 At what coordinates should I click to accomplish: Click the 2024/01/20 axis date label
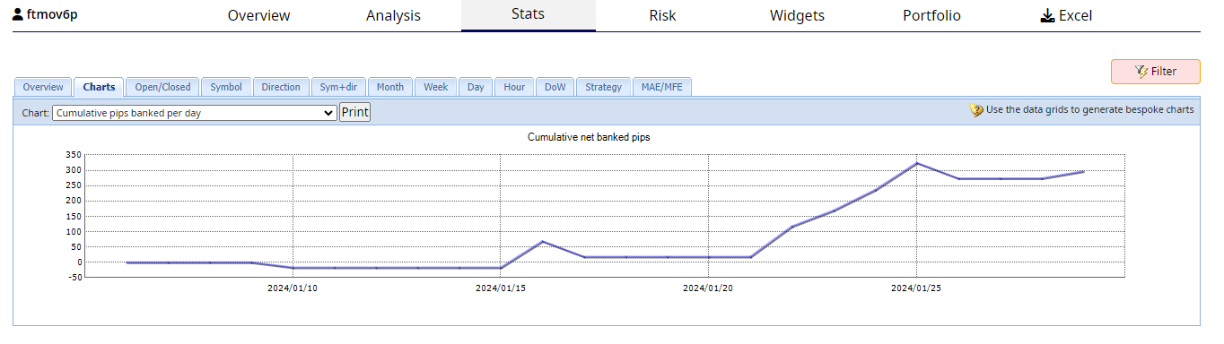tap(708, 288)
